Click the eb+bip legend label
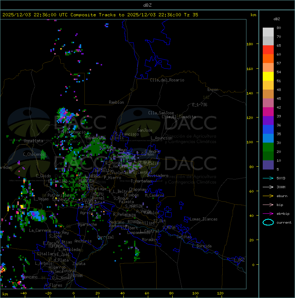The width and height of the screenshot is (295, 298). [283, 214]
